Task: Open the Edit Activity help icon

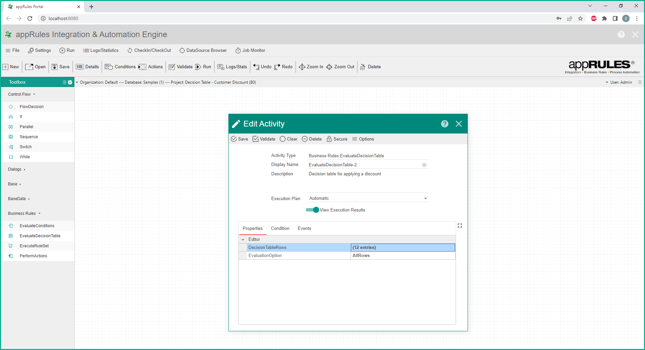Action: [444, 124]
